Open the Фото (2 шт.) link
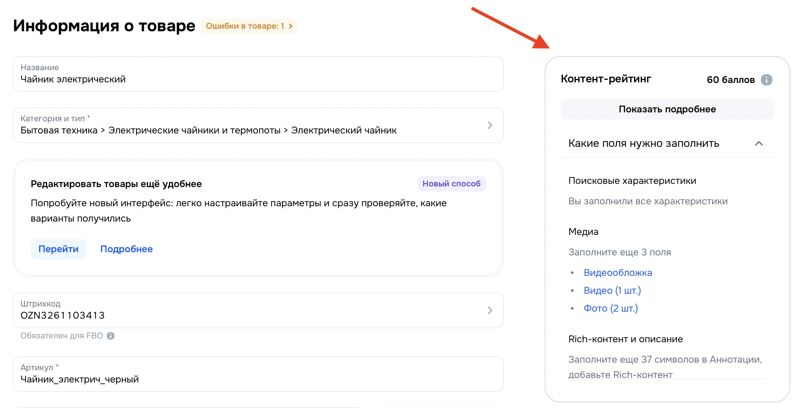This screenshot has height=408, width=805. [611, 308]
